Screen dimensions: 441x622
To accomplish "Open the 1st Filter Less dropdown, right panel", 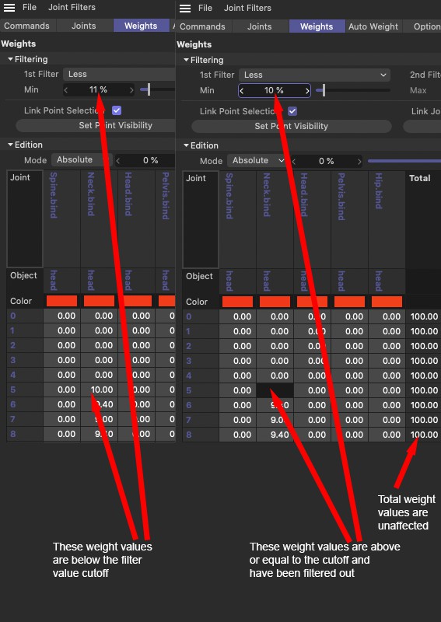I will (314, 75).
